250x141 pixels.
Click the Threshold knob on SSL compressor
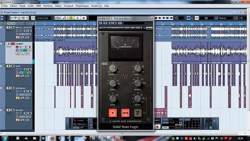coord(113,69)
